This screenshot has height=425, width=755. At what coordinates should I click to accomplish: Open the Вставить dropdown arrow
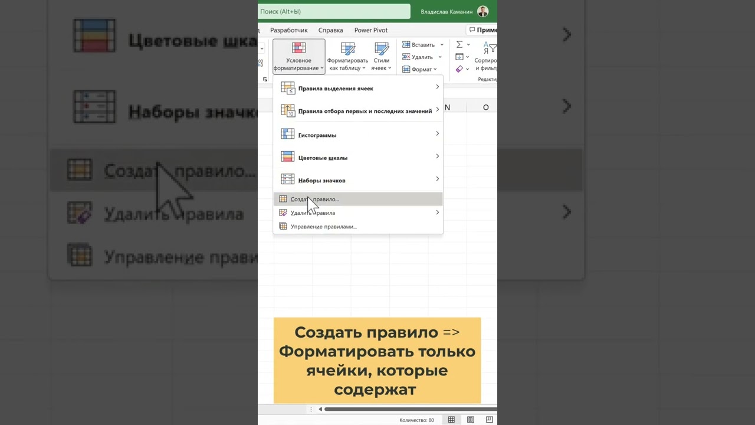coord(442,45)
